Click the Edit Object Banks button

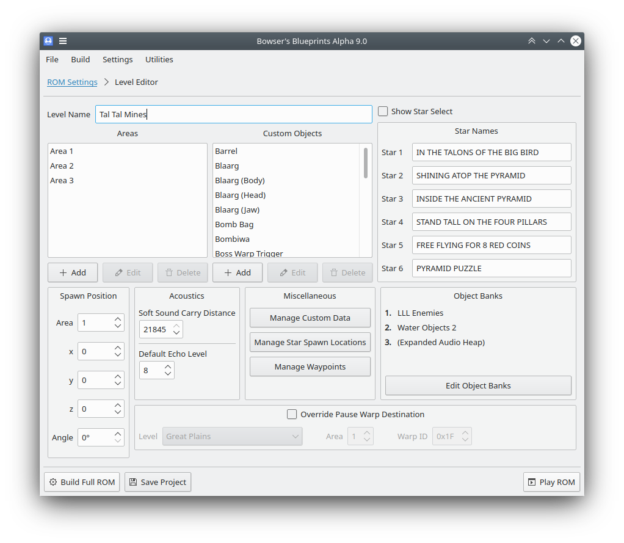(478, 385)
